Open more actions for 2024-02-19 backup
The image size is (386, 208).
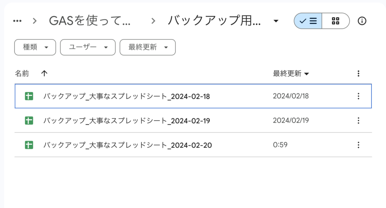point(358,120)
